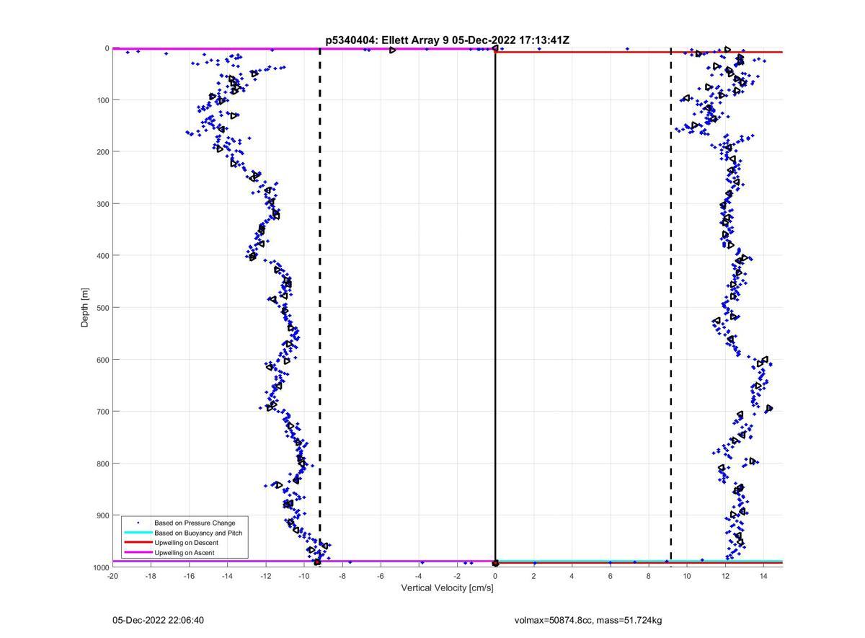
Task: Click velocity axis tick label "10"
Action: click(x=687, y=576)
